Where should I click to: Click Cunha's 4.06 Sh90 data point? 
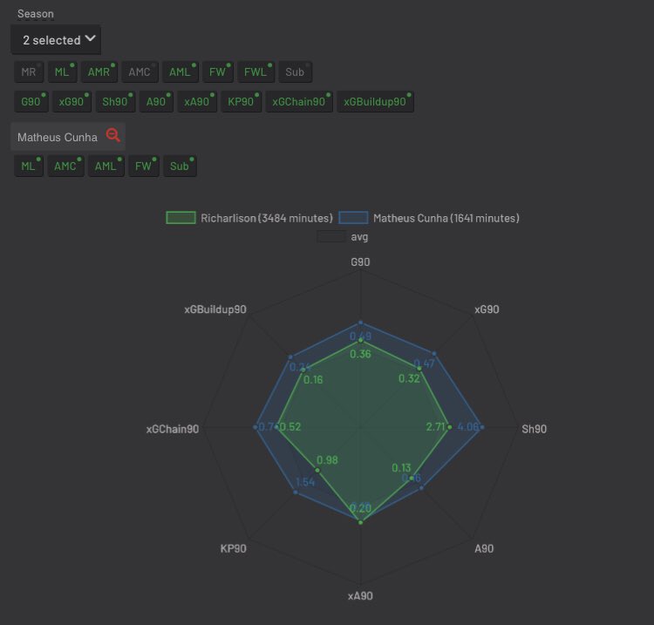pyautogui.click(x=482, y=427)
